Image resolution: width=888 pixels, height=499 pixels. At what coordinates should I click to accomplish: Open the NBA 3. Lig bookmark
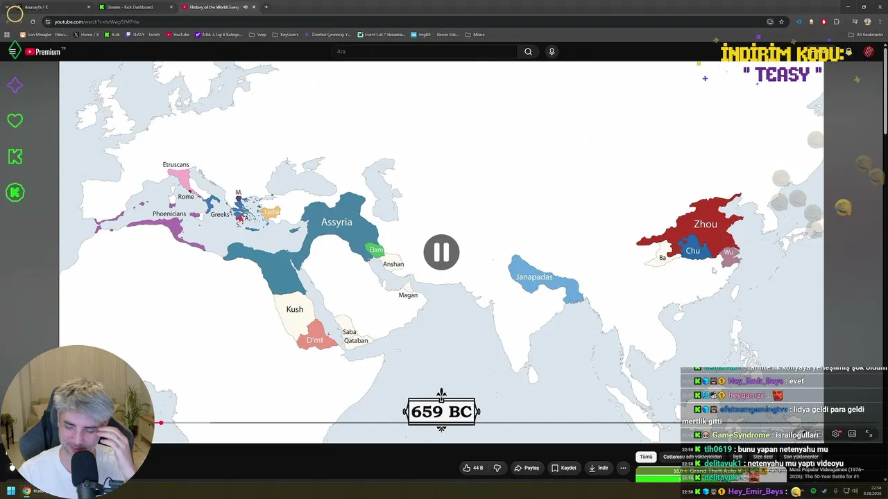coord(219,35)
